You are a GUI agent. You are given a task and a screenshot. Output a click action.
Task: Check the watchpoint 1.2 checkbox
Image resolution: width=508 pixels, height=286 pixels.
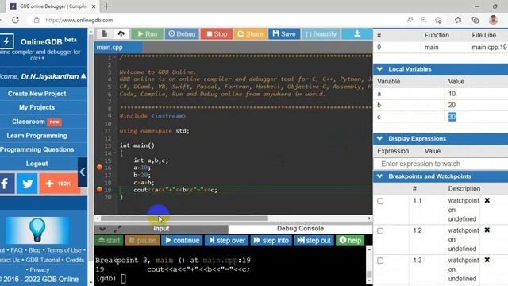point(380,231)
